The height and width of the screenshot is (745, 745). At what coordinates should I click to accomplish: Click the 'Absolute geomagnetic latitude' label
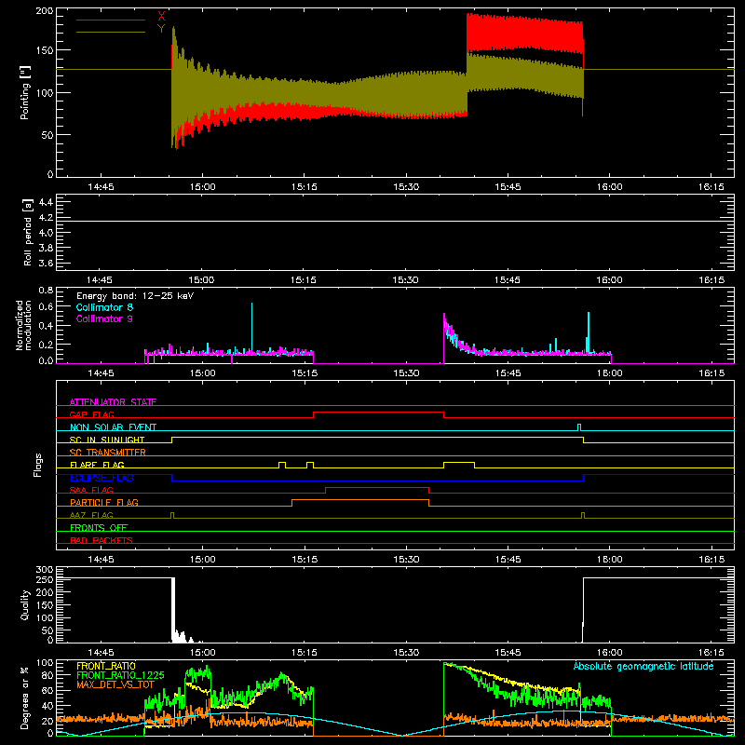(643, 666)
